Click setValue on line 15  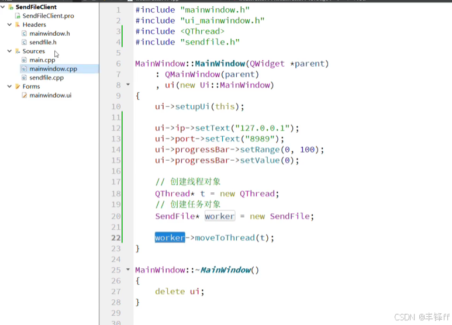(260, 160)
